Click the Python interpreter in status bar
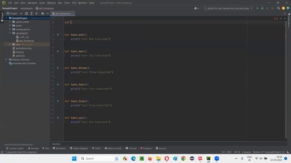Viewport: 291px width, 163px height. [x=269, y=152]
